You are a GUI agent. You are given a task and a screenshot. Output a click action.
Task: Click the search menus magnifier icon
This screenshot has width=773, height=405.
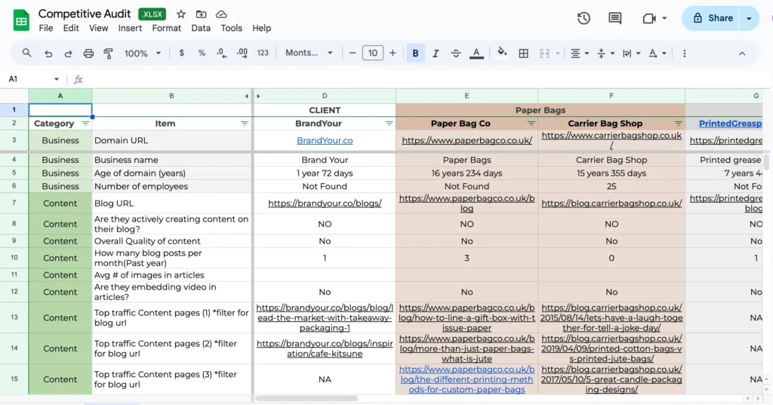point(27,54)
